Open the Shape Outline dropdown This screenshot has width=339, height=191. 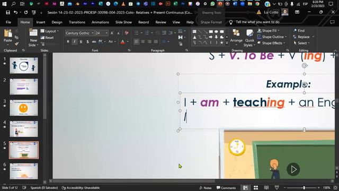coord(272,37)
